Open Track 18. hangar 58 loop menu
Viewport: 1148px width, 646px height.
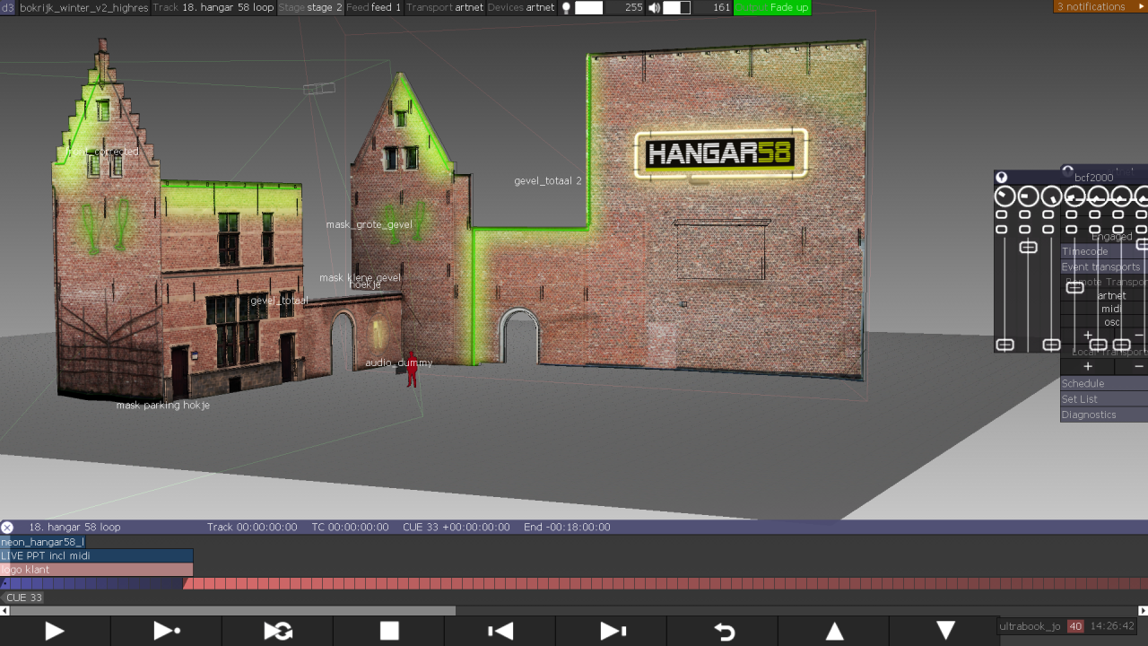tap(213, 7)
